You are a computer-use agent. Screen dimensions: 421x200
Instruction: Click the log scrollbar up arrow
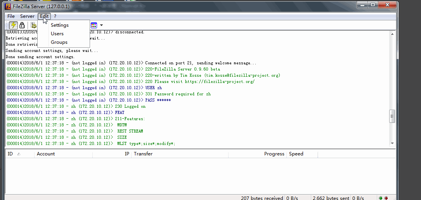[x=392, y=34]
